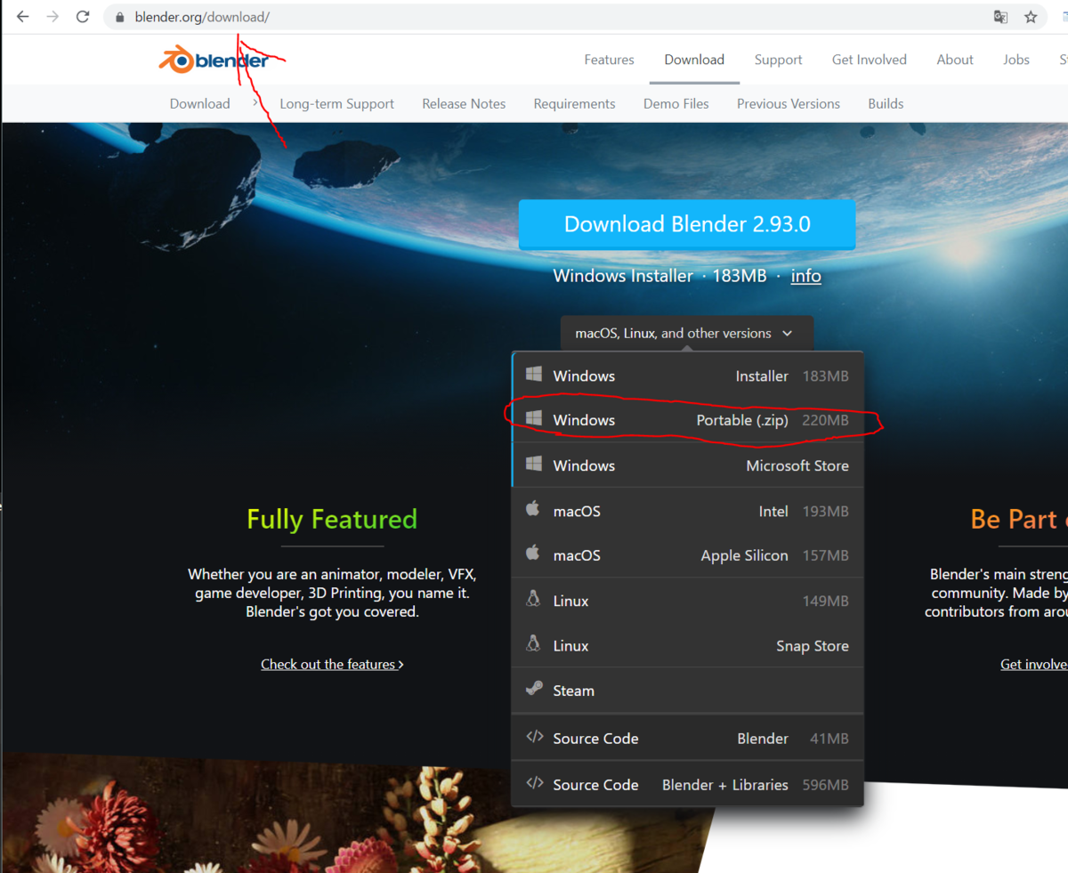Click the Windows logo beside Installer
Viewport: 1068px width, 873px height.
tap(533, 375)
